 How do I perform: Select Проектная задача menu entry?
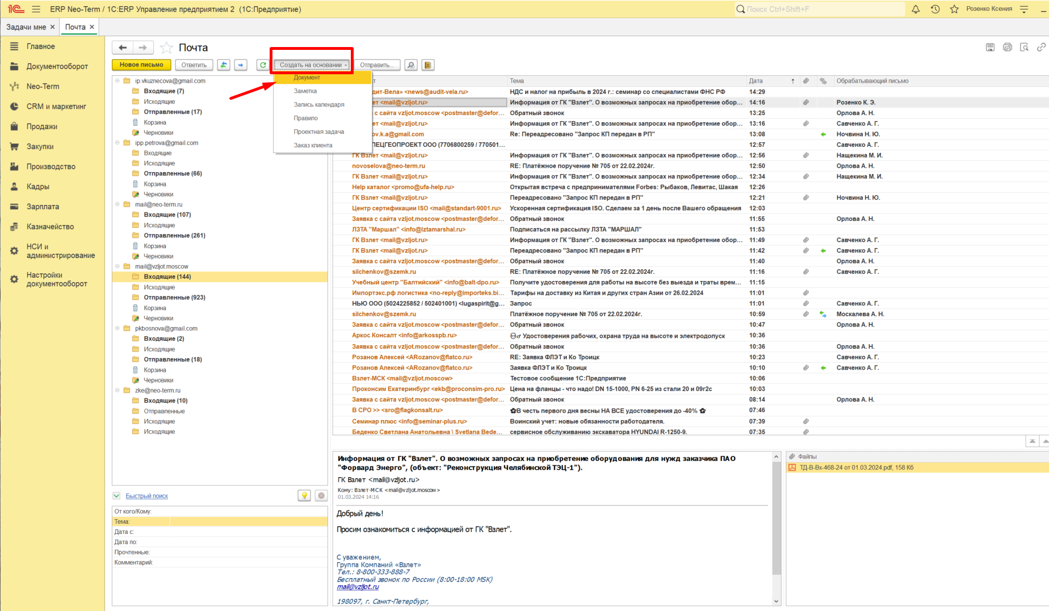click(x=322, y=132)
